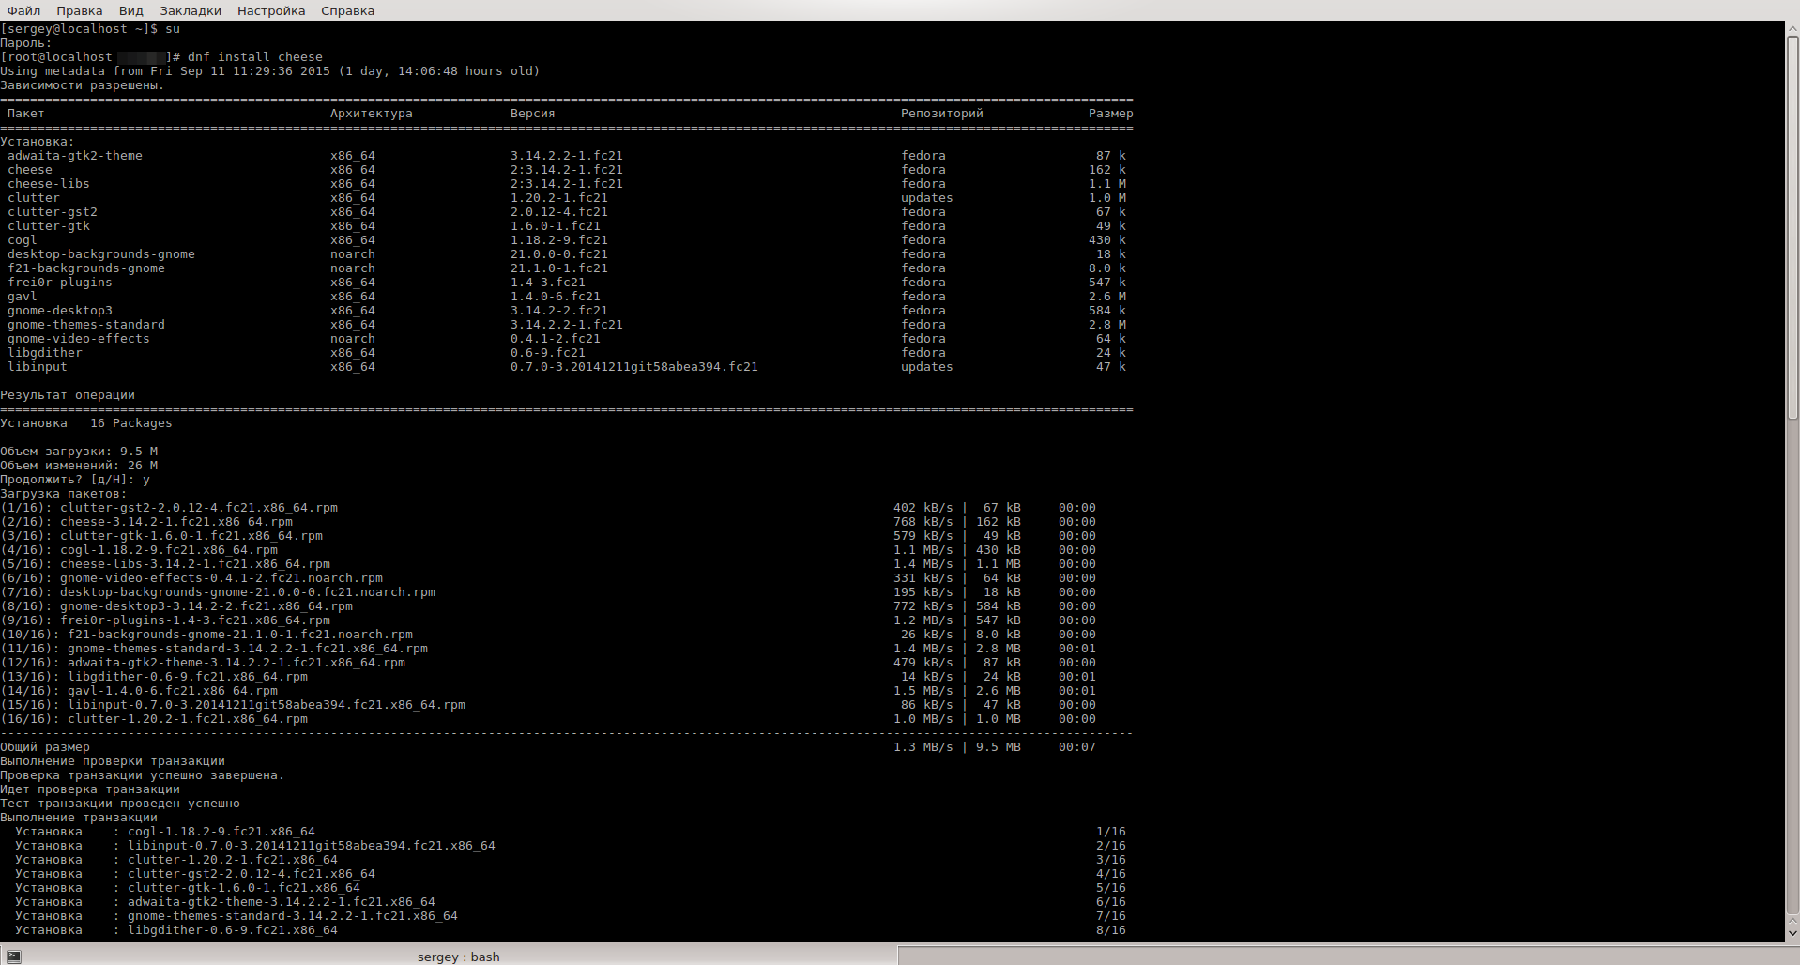Click the 'dnf install cheese' command text
The width and height of the screenshot is (1800, 965).
pyautogui.click(x=255, y=57)
